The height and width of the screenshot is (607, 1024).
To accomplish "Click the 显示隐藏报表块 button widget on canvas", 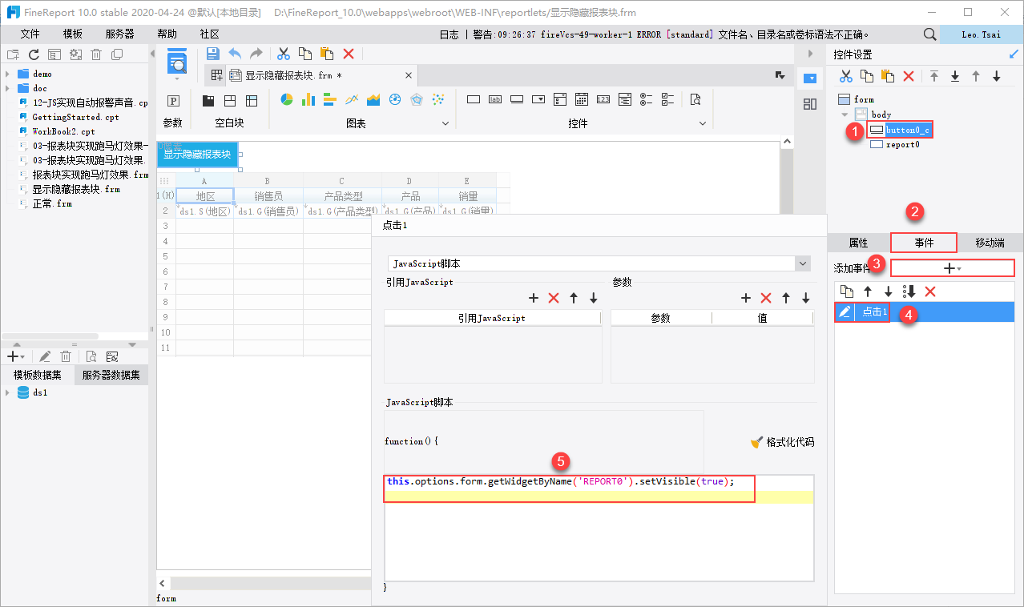I will [x=197, y=155].
